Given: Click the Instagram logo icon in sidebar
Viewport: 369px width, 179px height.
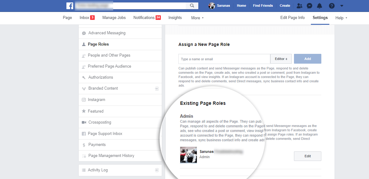Looking at the screenshot, I should click(84, 100).
